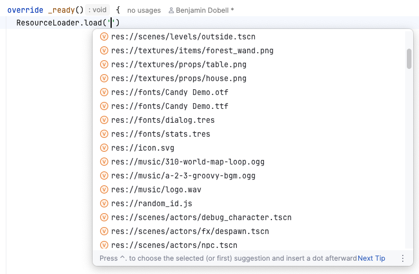Click the Next Tip link

tap(372, 258)
